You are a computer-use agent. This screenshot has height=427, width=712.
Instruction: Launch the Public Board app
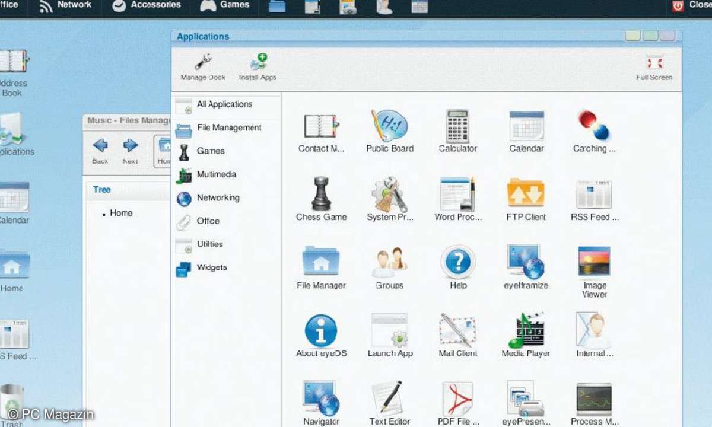coord(389,125)
